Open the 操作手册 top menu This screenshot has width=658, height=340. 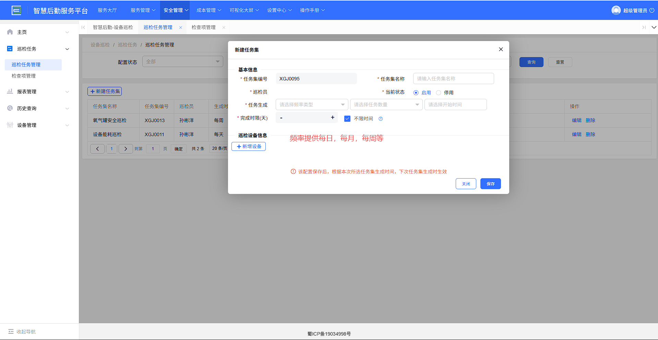(312, 10)
